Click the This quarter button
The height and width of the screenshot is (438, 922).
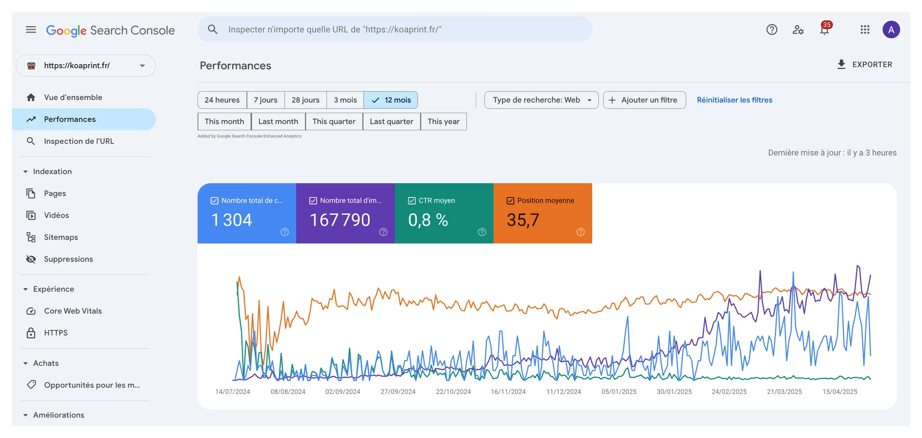coord(334,121)
